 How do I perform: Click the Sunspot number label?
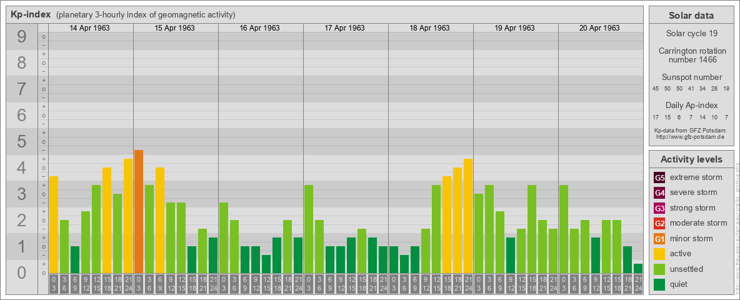coord(691,77)
